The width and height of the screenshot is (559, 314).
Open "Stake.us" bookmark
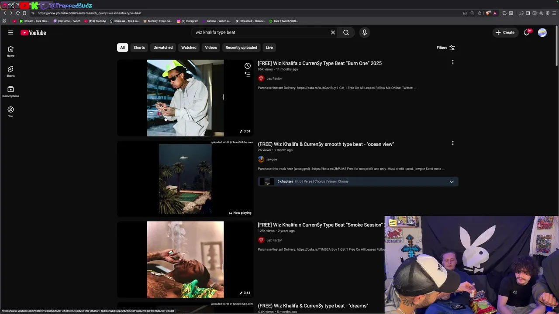pos(124,21)
